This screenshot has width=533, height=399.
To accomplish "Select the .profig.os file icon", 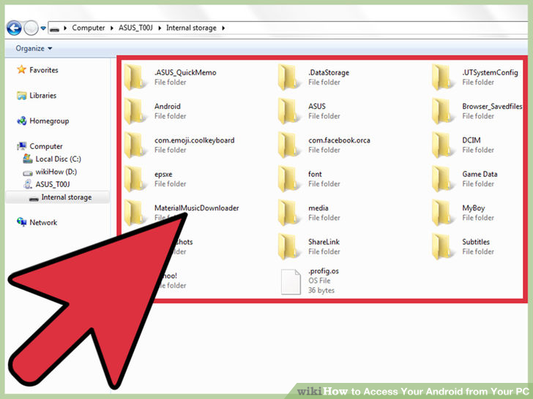I will click(291, 281).
